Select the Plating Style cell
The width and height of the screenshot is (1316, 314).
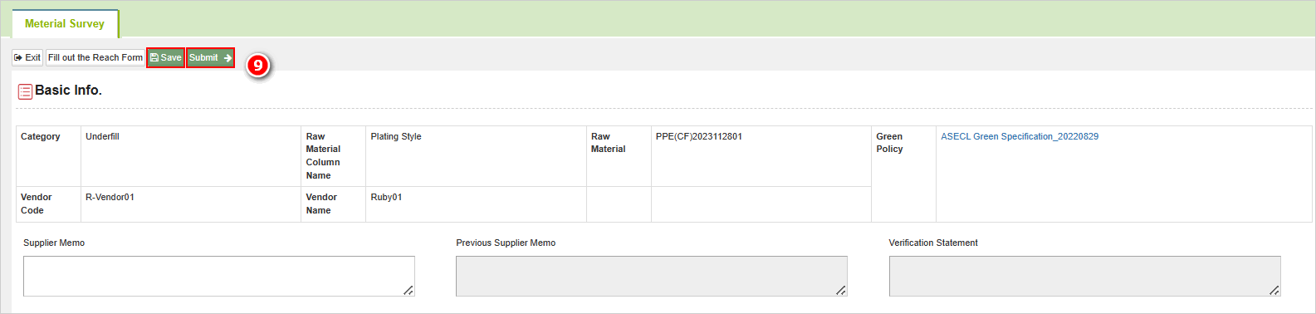coord(476,156)
